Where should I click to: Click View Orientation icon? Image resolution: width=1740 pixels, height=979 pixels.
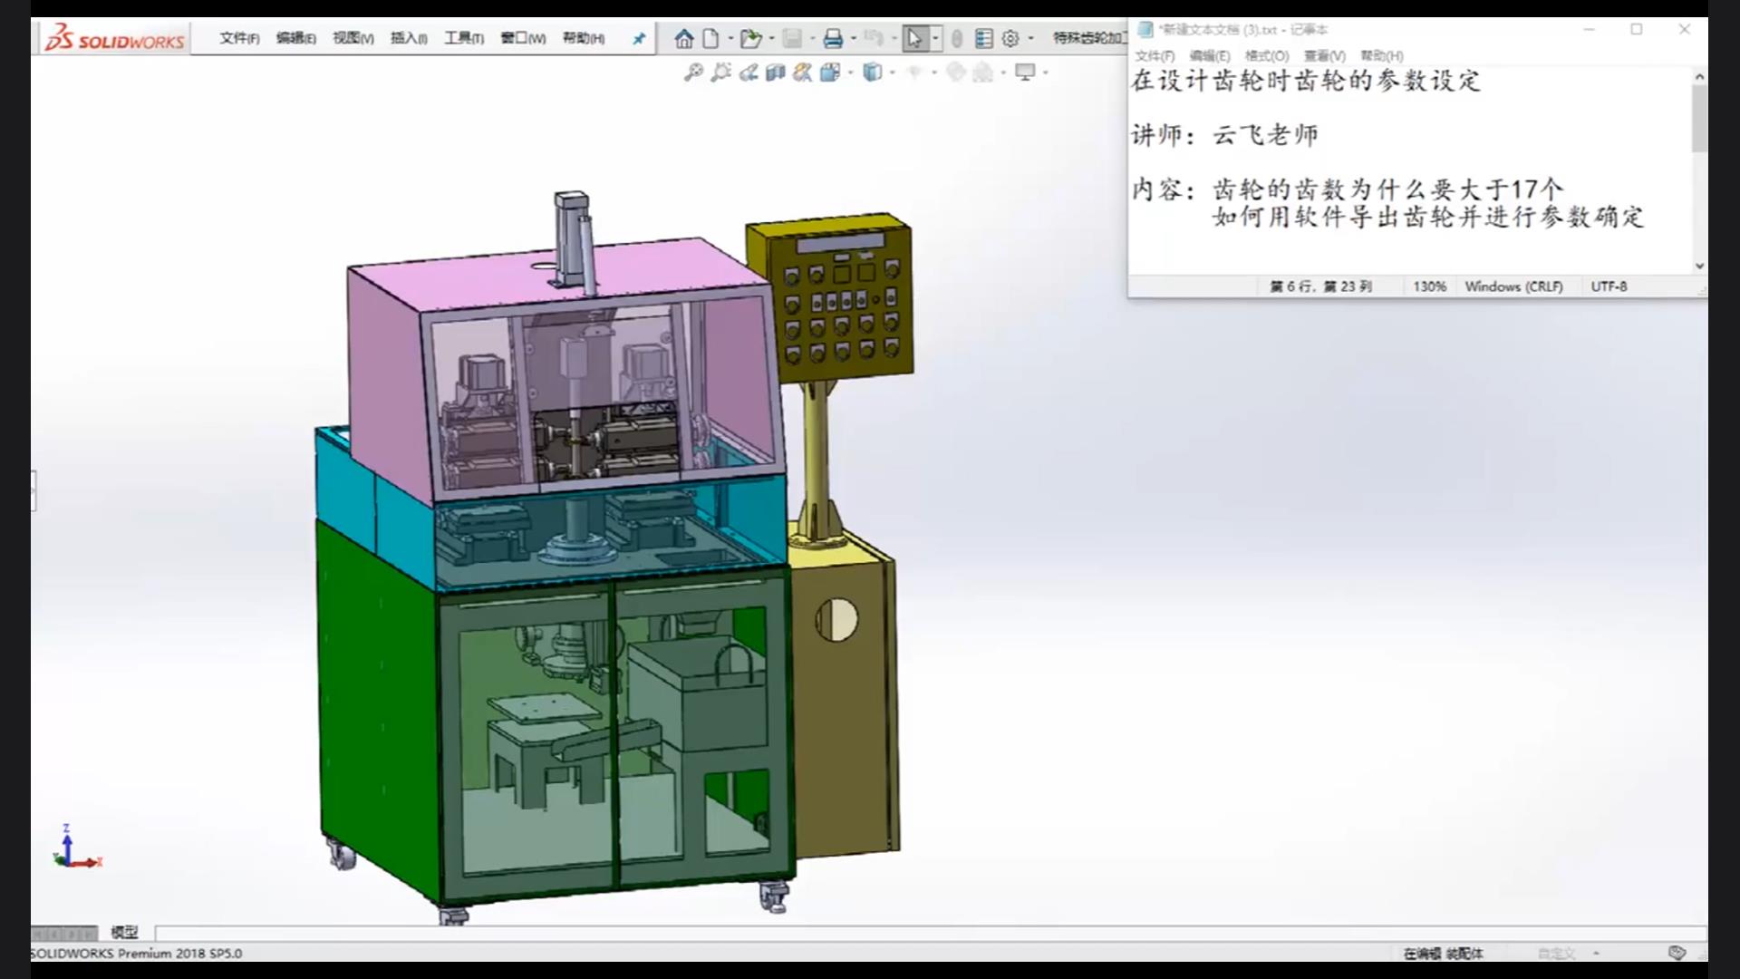(x=830, y=73)
